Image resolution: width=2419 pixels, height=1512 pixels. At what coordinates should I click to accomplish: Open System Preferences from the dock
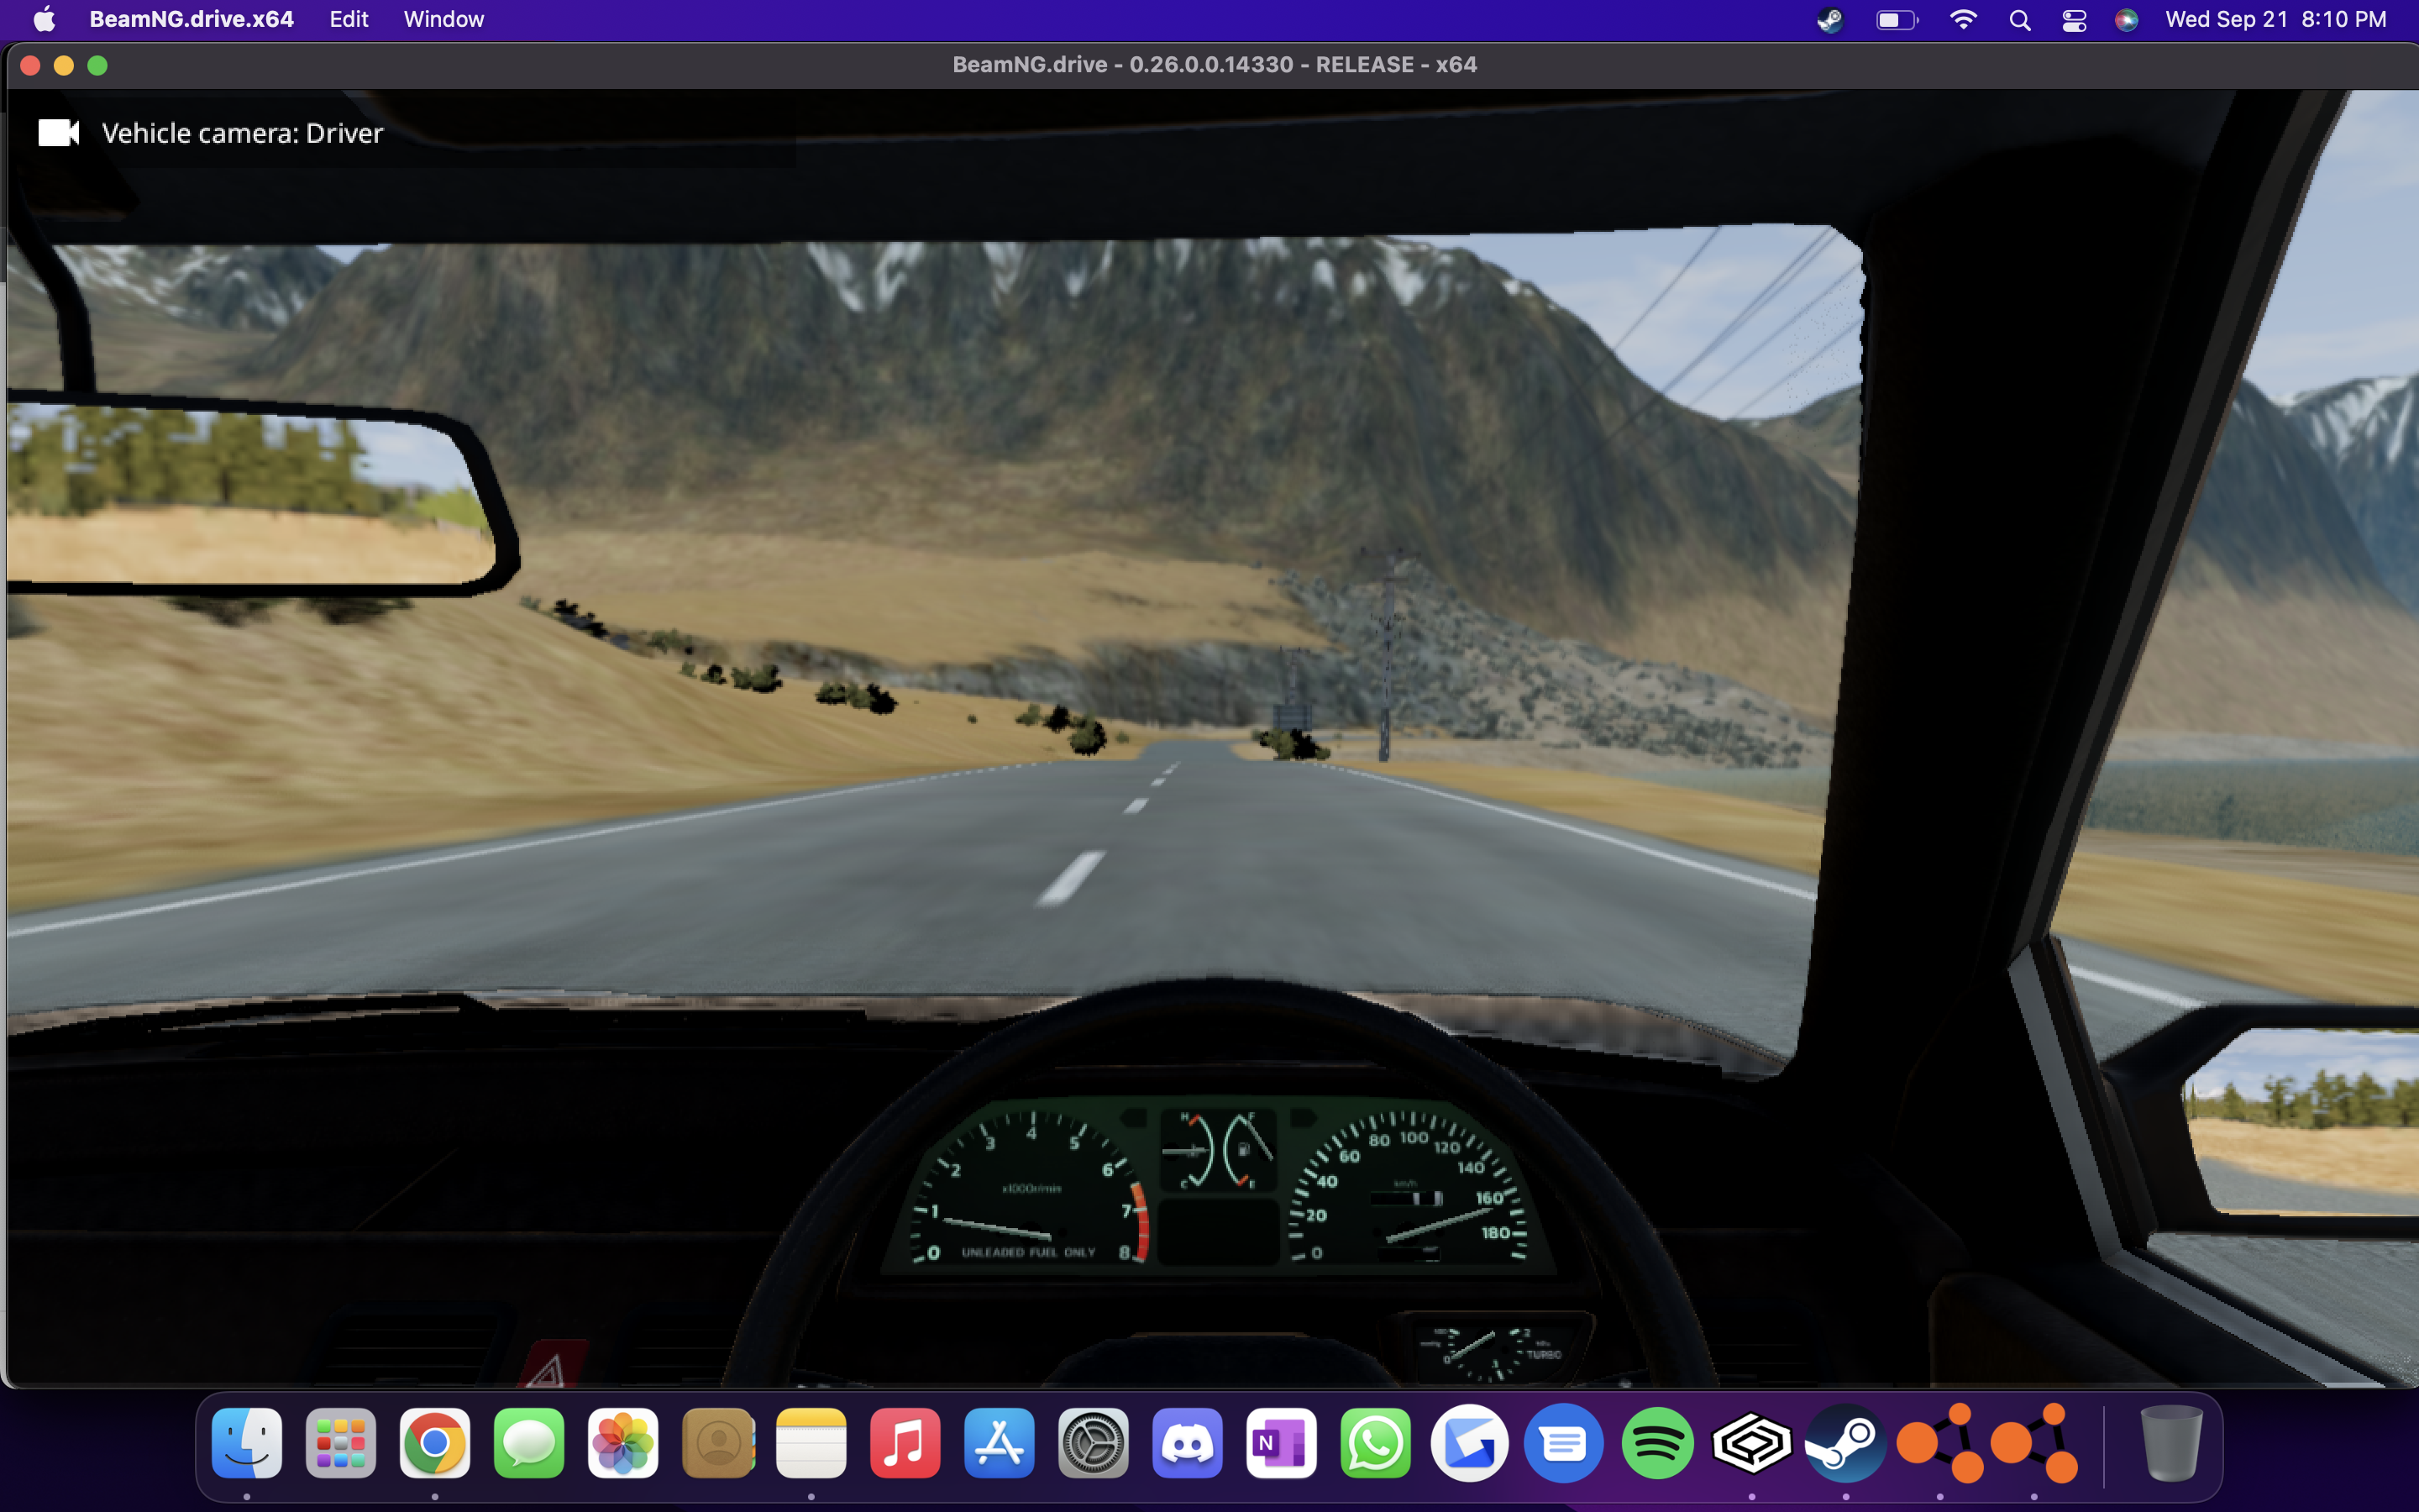coord(1093,1443)
